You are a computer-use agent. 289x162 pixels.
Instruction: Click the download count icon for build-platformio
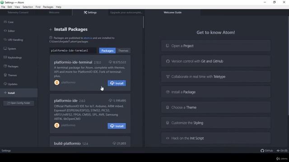point(114,143)
